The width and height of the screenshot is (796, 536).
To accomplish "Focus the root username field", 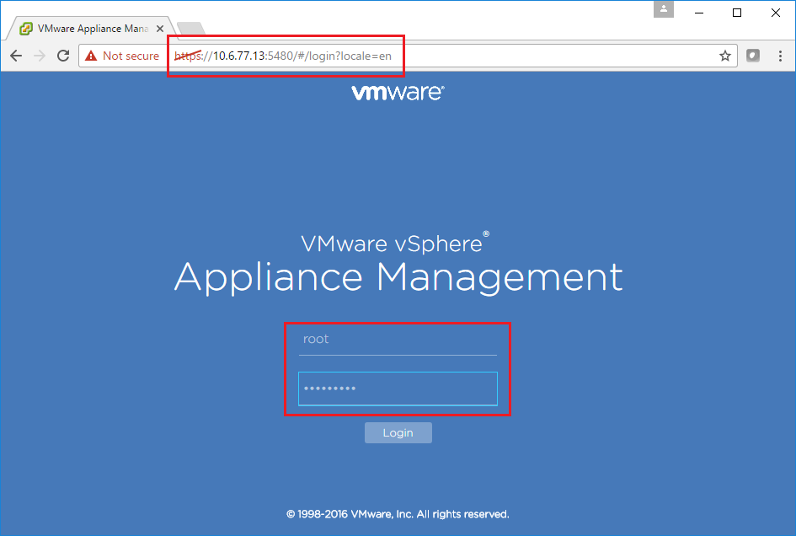I will 398,340.
